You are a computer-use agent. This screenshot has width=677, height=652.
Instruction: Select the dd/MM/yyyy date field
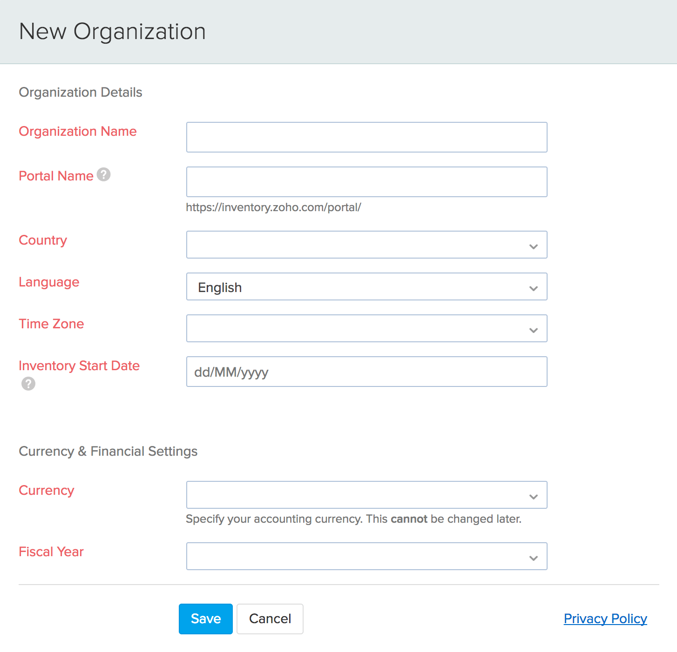[x=366, y=372]
